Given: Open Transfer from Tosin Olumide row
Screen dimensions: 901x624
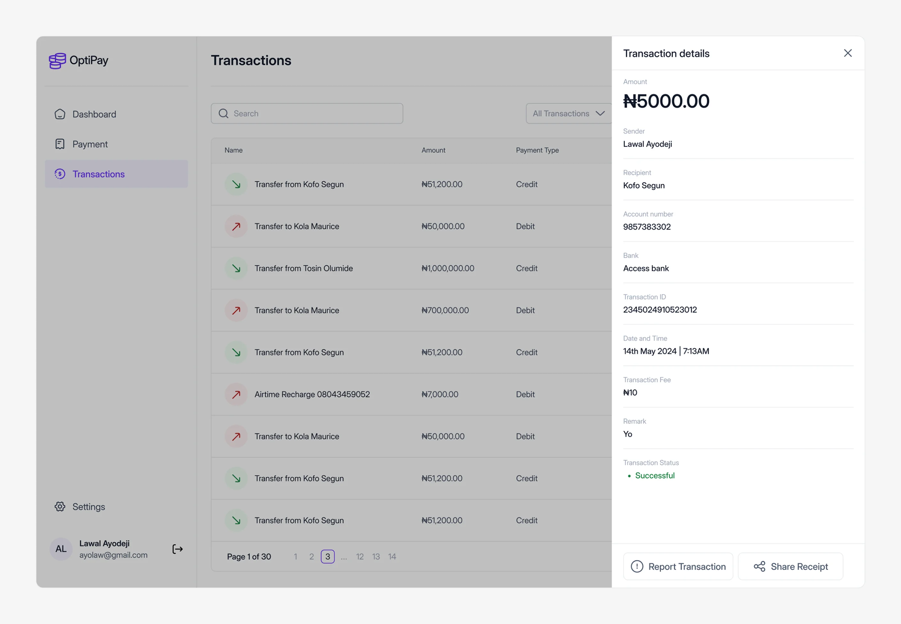Looking at the screenshot, I should [x=411, y=268].
